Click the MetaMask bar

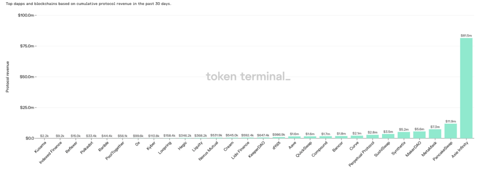click(x=435, y=134)
